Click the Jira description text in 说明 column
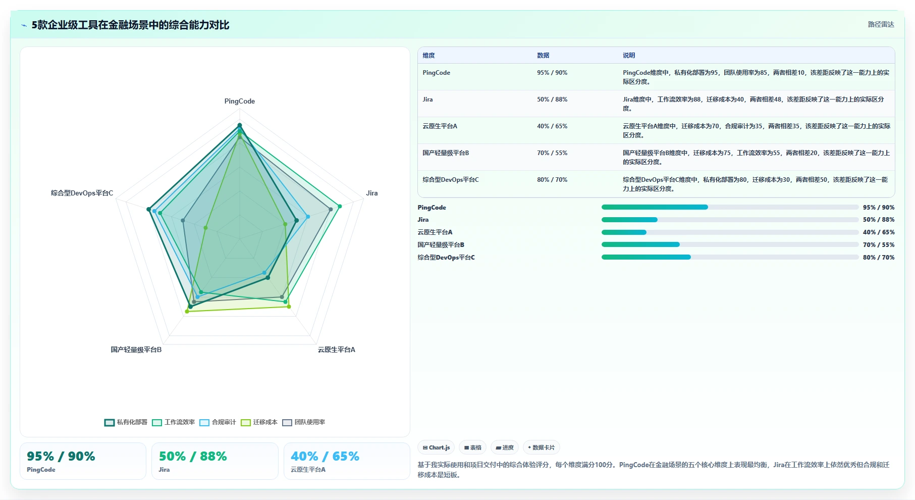 tap(753, 104)
